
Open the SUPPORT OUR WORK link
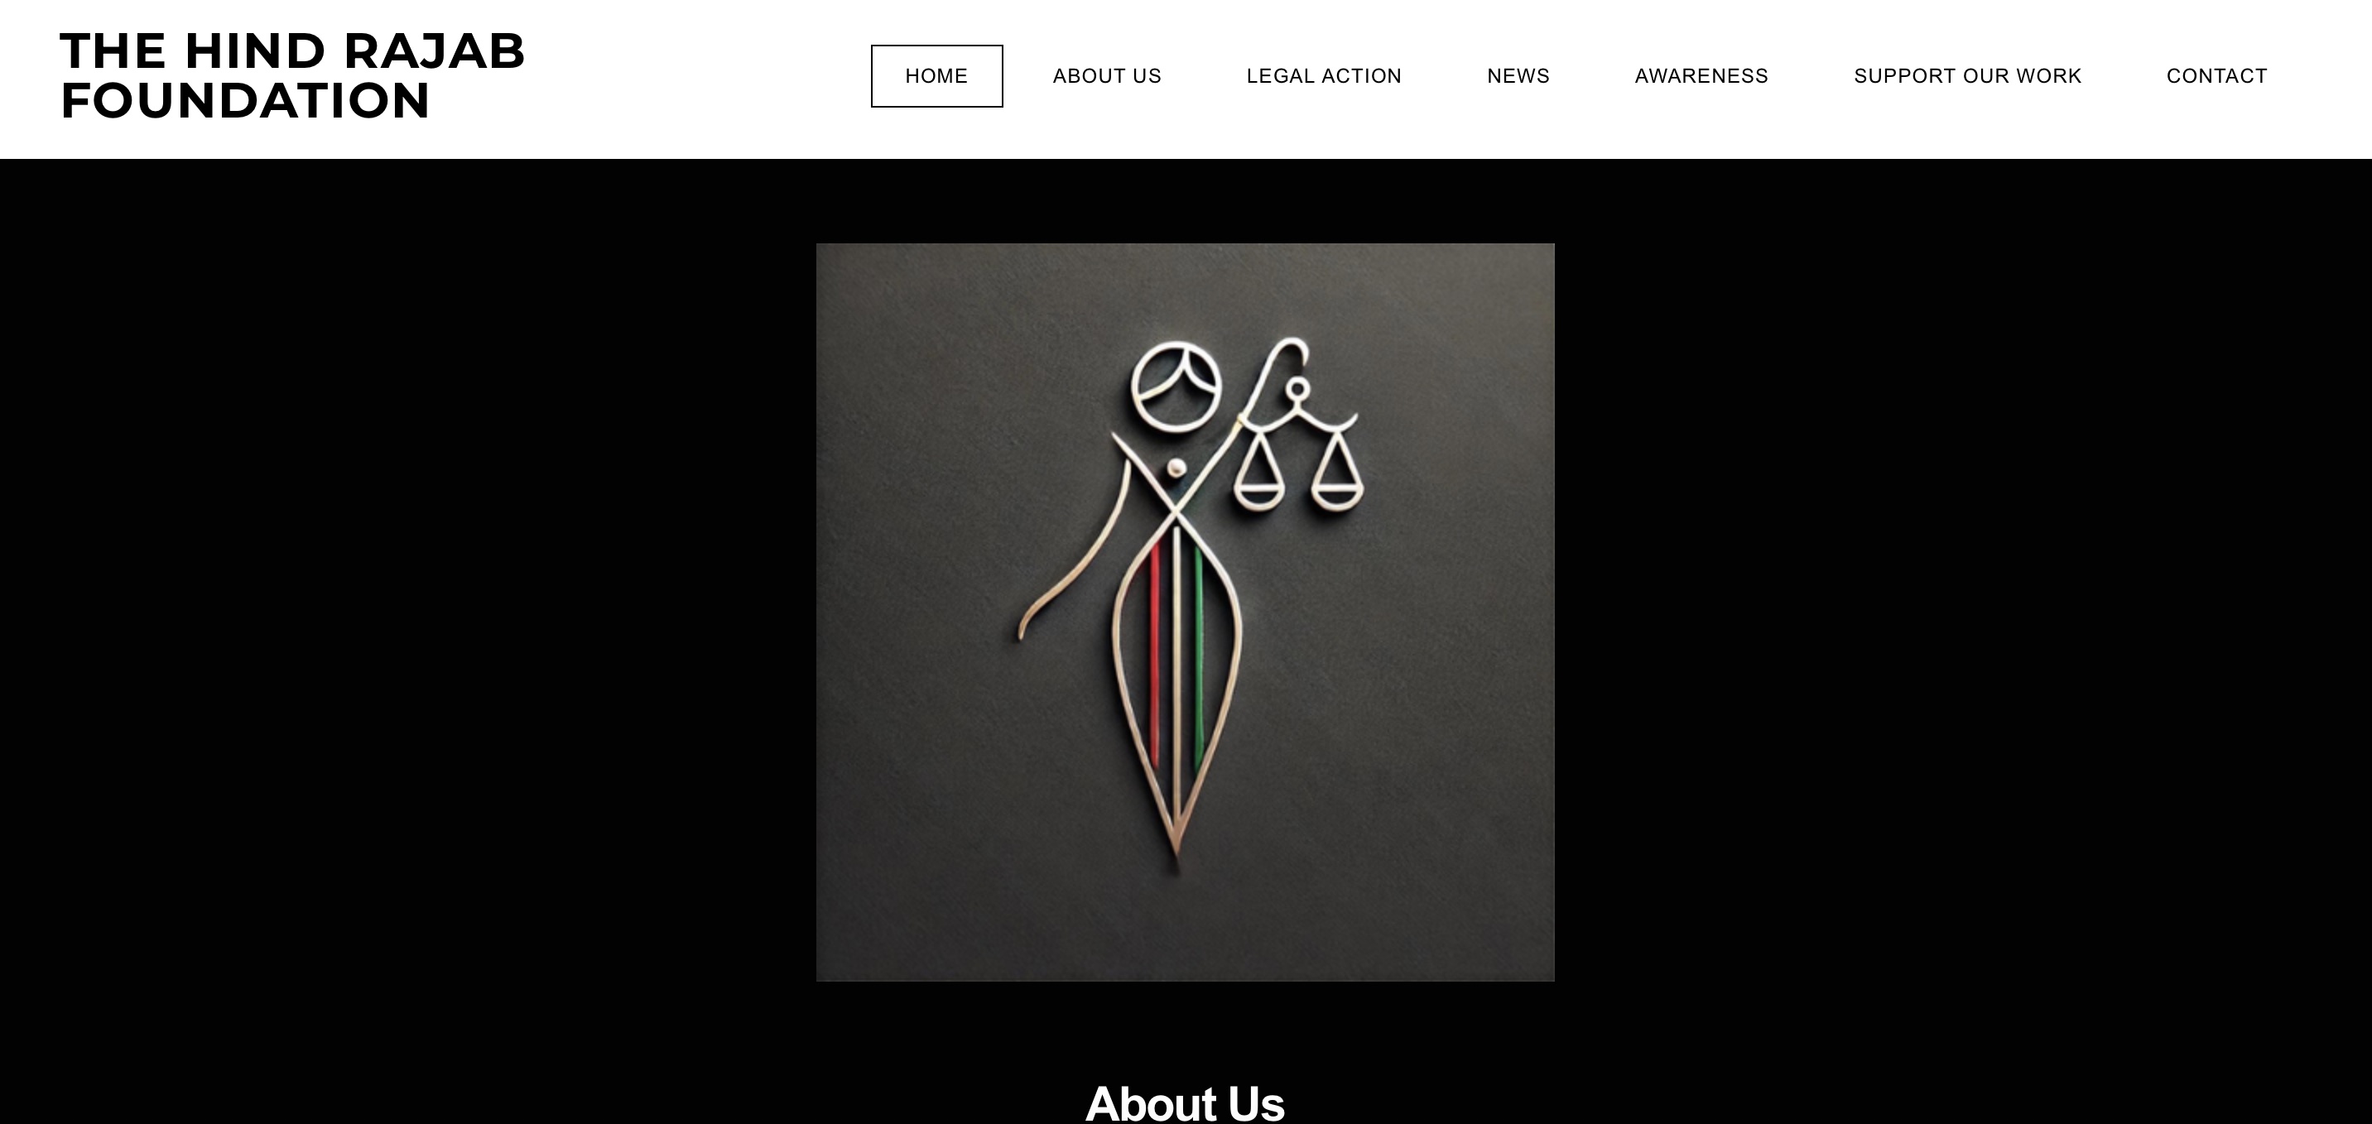(x=1967, y=76)
